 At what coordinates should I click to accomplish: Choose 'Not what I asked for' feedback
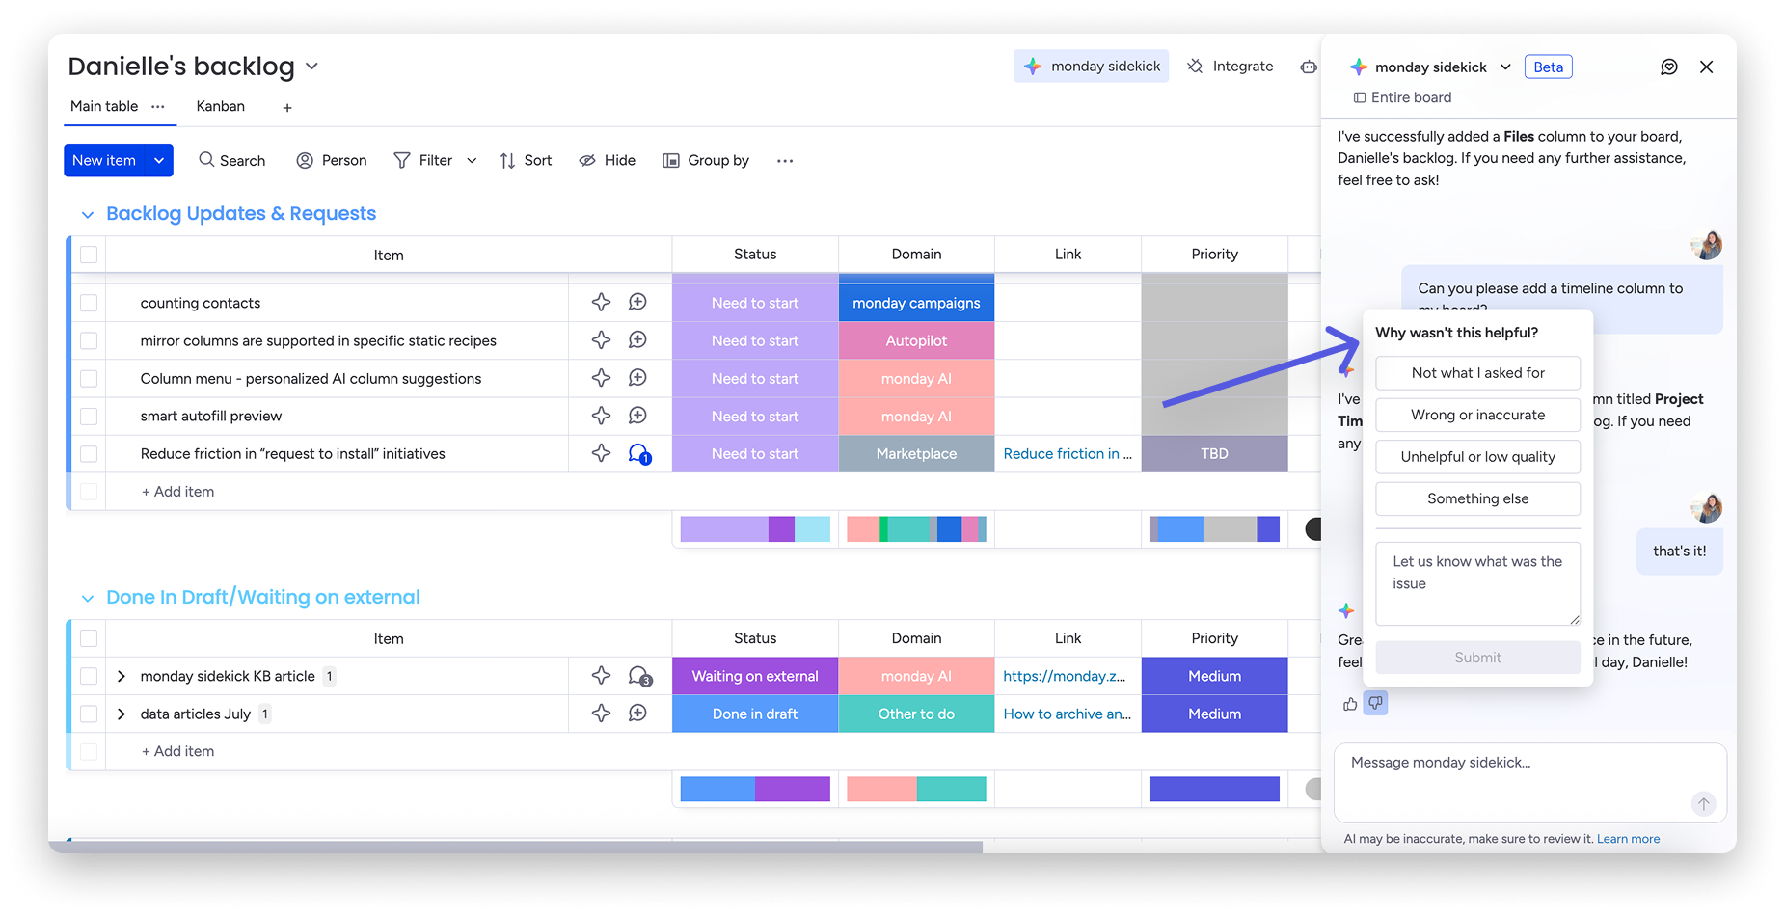[x=1477, y=373]
